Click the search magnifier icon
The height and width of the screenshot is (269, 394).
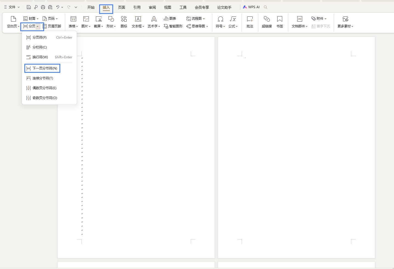pyautogui.click(x=265, y=7)
